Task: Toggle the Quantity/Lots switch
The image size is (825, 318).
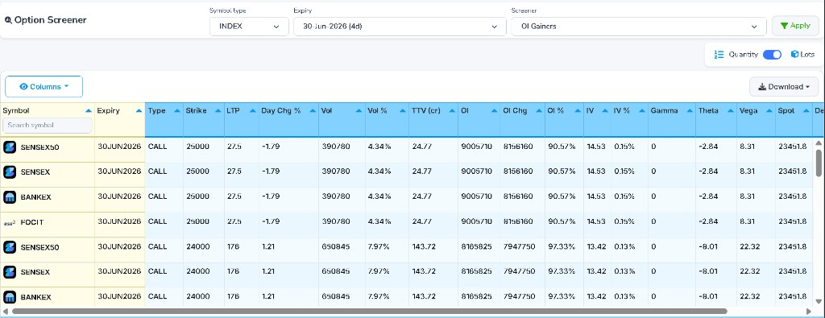Action: coord(773,55)
